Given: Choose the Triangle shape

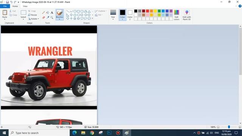Looking at the screenshot, I should pyautogui.click(x=89, y=11).
